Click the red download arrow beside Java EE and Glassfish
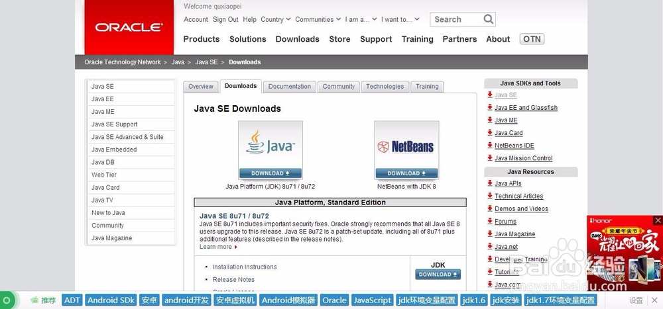663x309 pixels. pyautogui.click(x=490, y=107)
